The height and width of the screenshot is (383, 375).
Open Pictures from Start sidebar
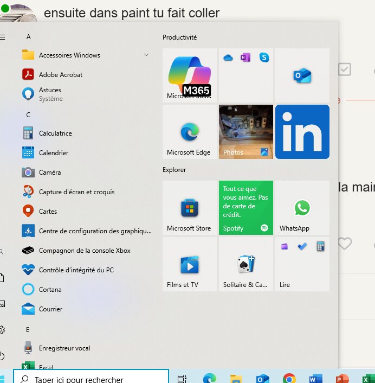point(2,304)
